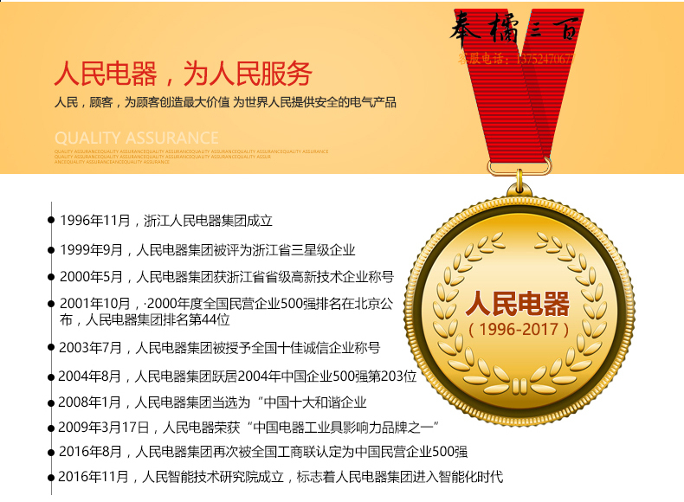Click the headline 人民电器，为人民服务
Image resolution: width=684 pixels, height=502 pixels.
coord(183,74)
